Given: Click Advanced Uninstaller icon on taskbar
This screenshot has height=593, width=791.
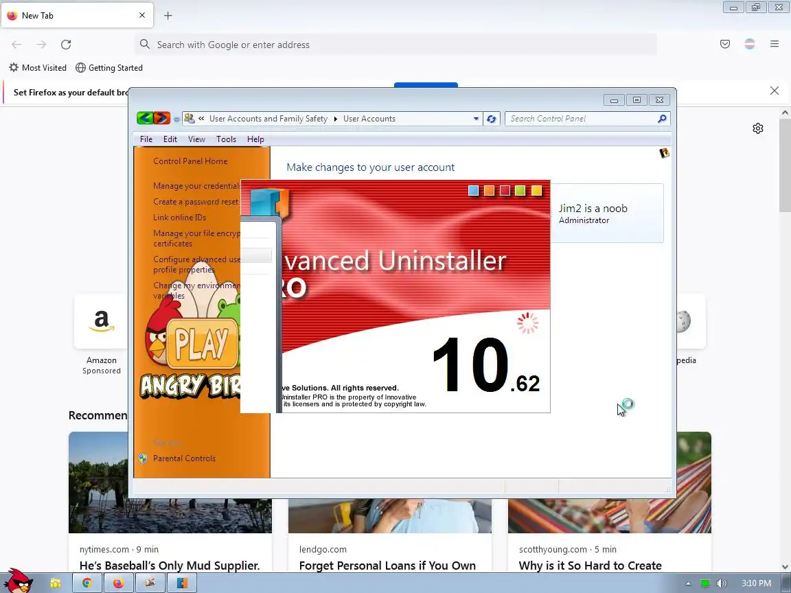Looking at the screenshot, I should [x=182, y=583].
